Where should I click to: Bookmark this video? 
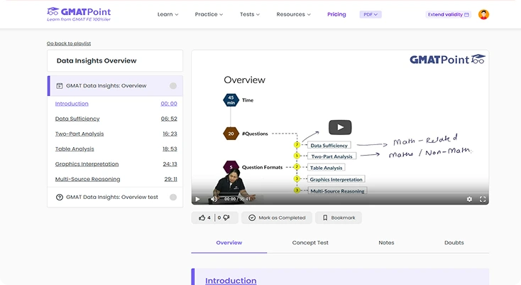339,217
